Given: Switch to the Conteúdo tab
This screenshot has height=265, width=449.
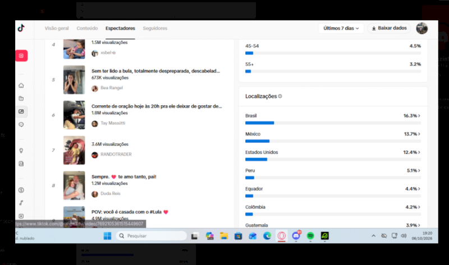Looking at the screenshot, I should [x=87, y=29].
